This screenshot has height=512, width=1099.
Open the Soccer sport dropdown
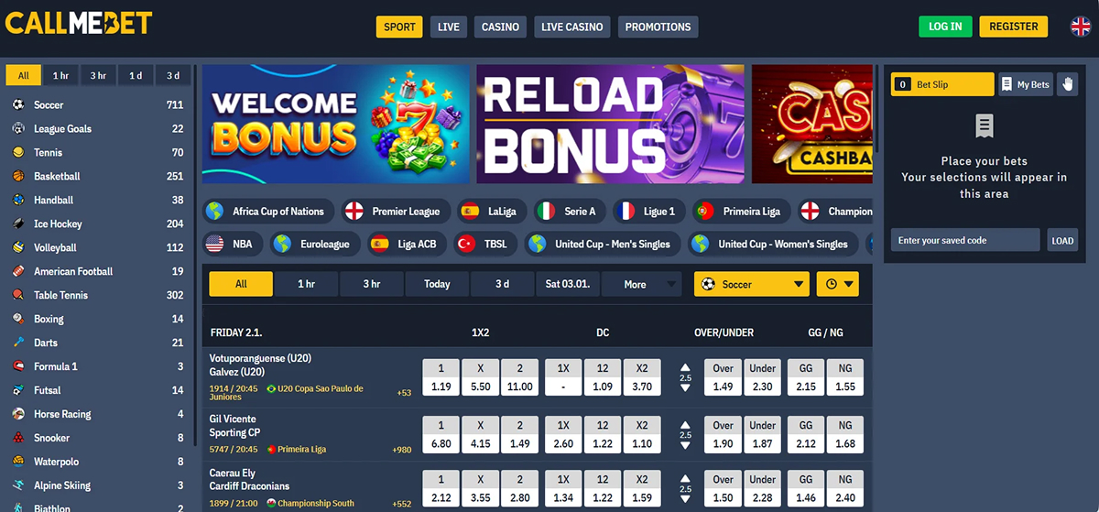coord(752,284)
